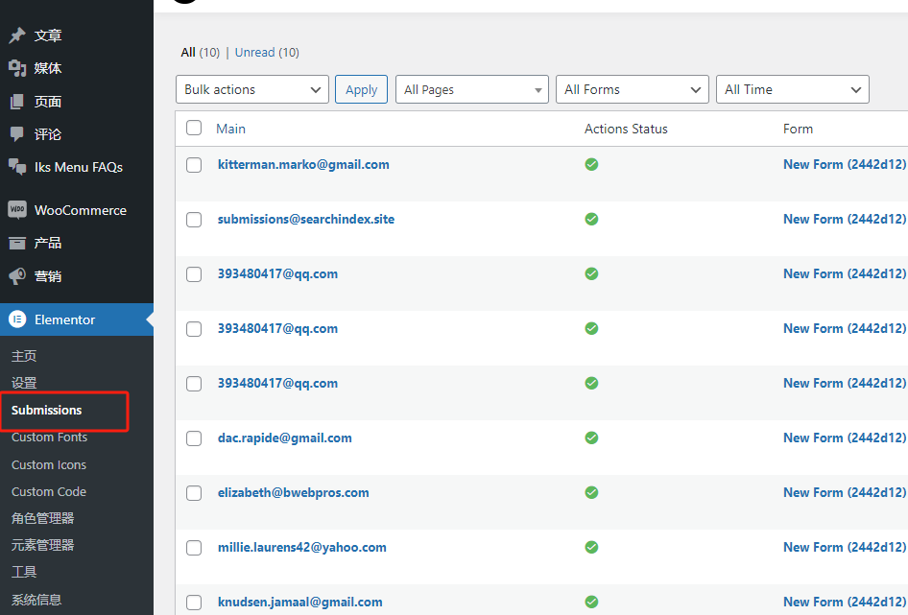Click green status check for millie.laurens42@yahoo.com
The image size is (908, 615).
pos(591,547)
